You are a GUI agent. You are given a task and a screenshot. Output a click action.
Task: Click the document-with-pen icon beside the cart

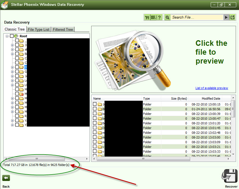pos(153,17)
